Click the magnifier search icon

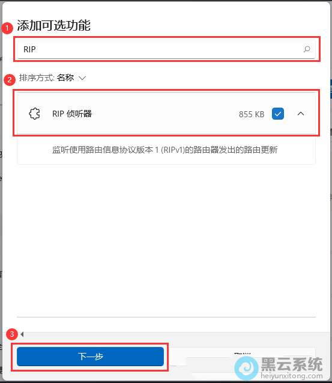[x=307, y=49]
